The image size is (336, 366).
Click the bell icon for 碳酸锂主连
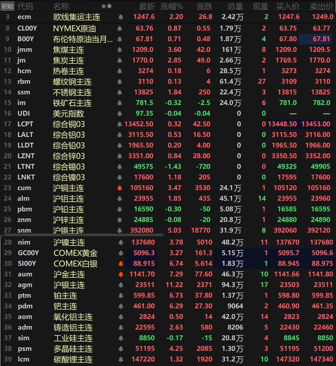click(120, 359)
